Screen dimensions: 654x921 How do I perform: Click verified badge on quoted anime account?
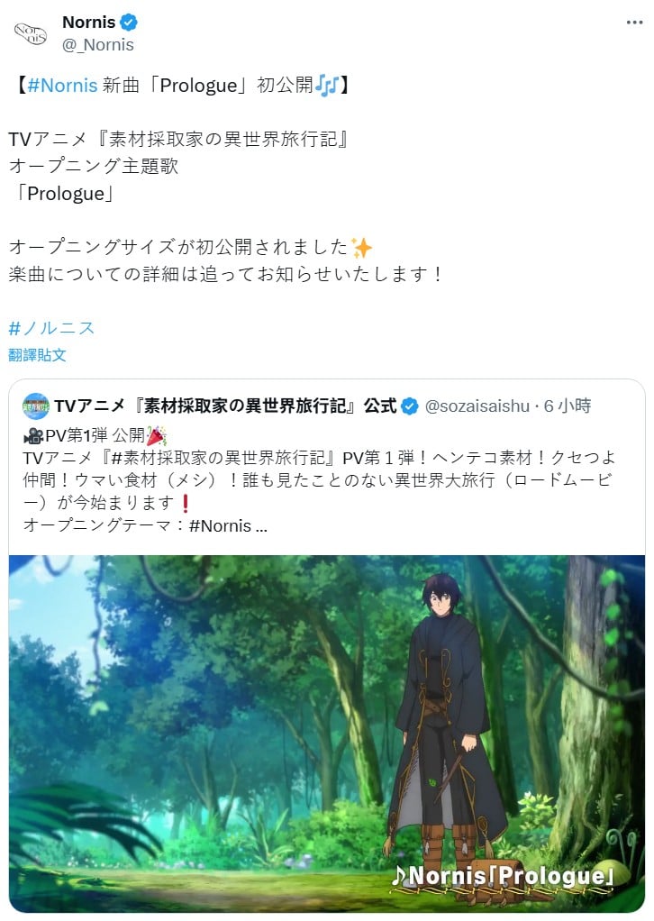click(409, 406)
